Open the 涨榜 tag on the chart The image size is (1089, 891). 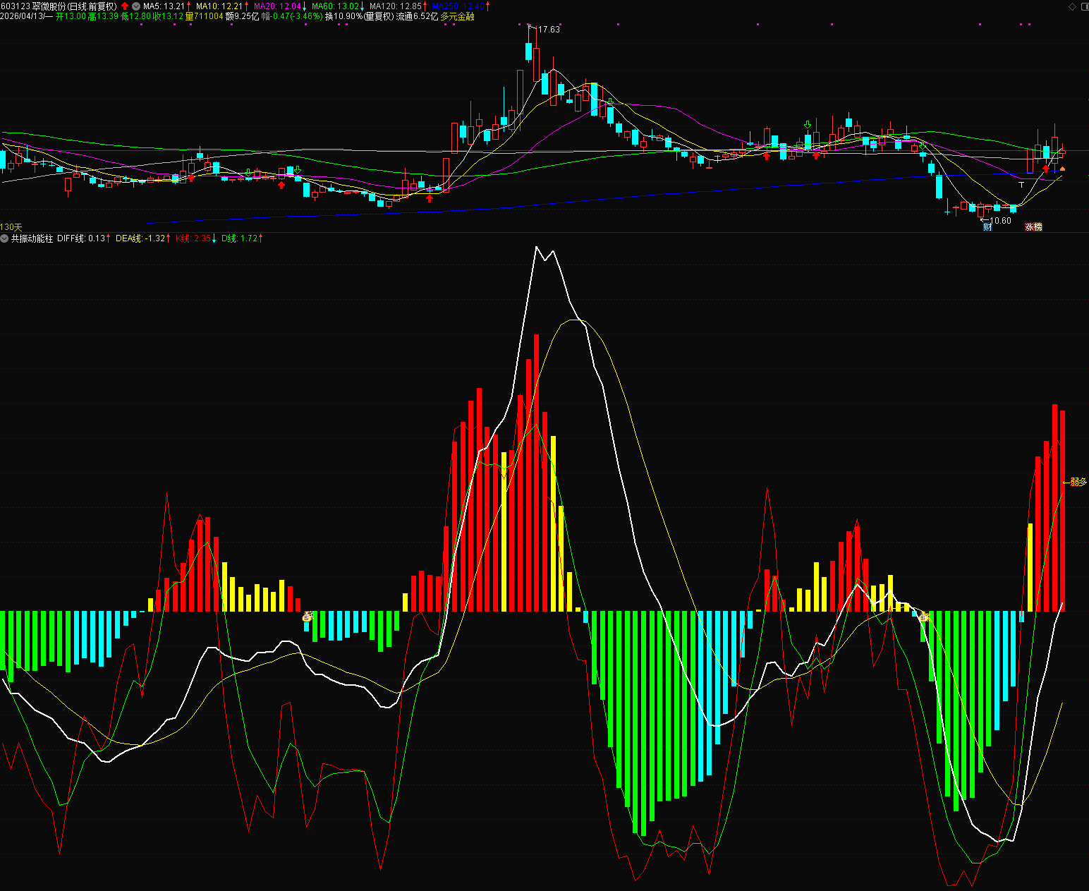pos(1033,226)
